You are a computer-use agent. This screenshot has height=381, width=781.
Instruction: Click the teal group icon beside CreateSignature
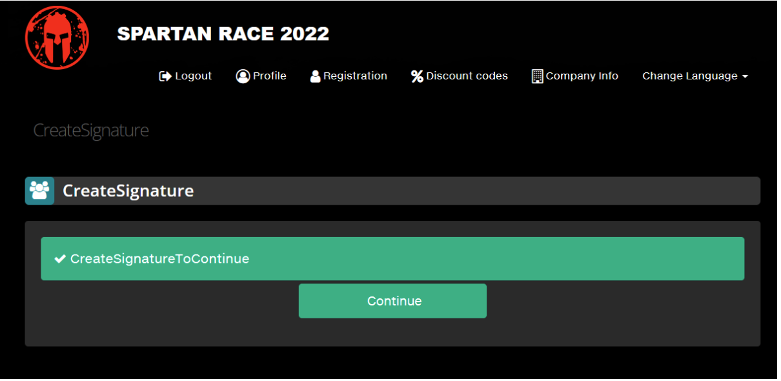(x=39, y=190)
